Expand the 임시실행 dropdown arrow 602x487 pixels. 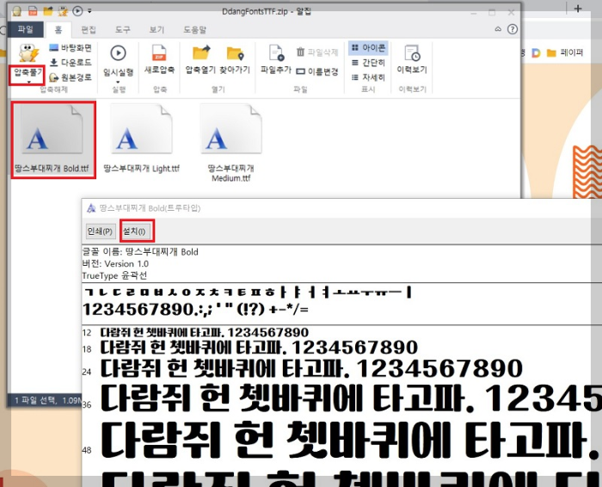pos(119,82)
